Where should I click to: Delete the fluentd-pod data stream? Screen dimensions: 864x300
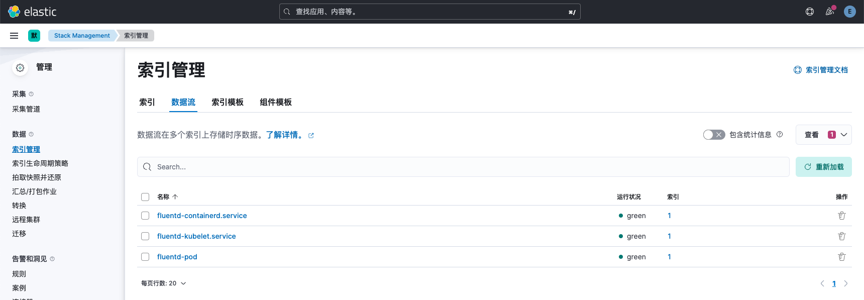click(x=842, y=257)
